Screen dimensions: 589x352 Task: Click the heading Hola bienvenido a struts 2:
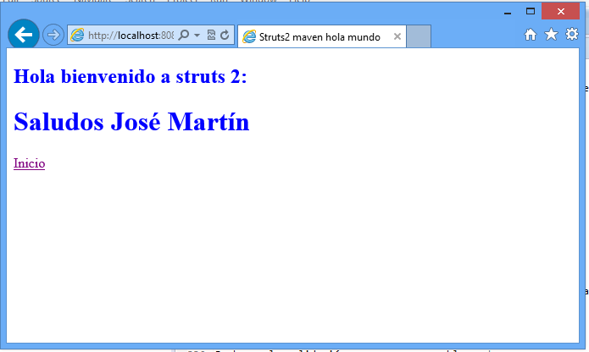click(131, 76)
